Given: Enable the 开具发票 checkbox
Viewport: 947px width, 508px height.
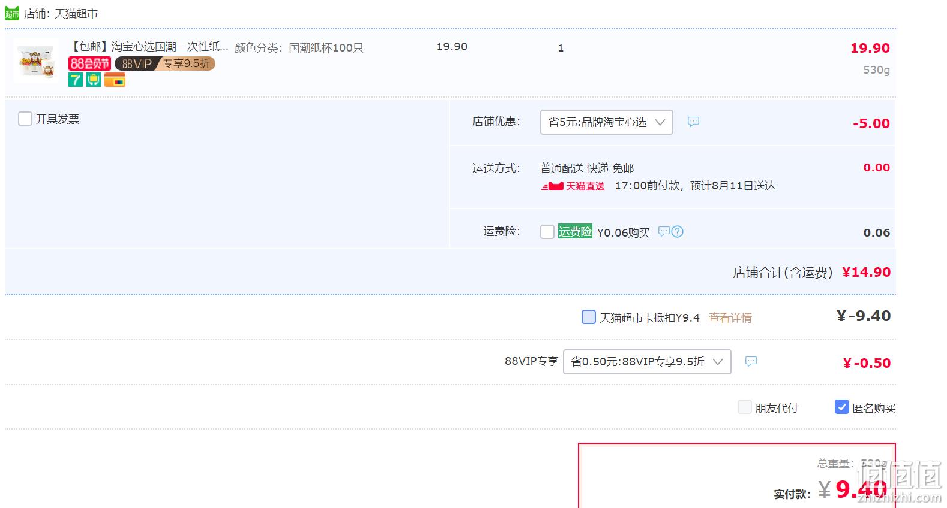Looking at the screenshot, I should [25, 119].
